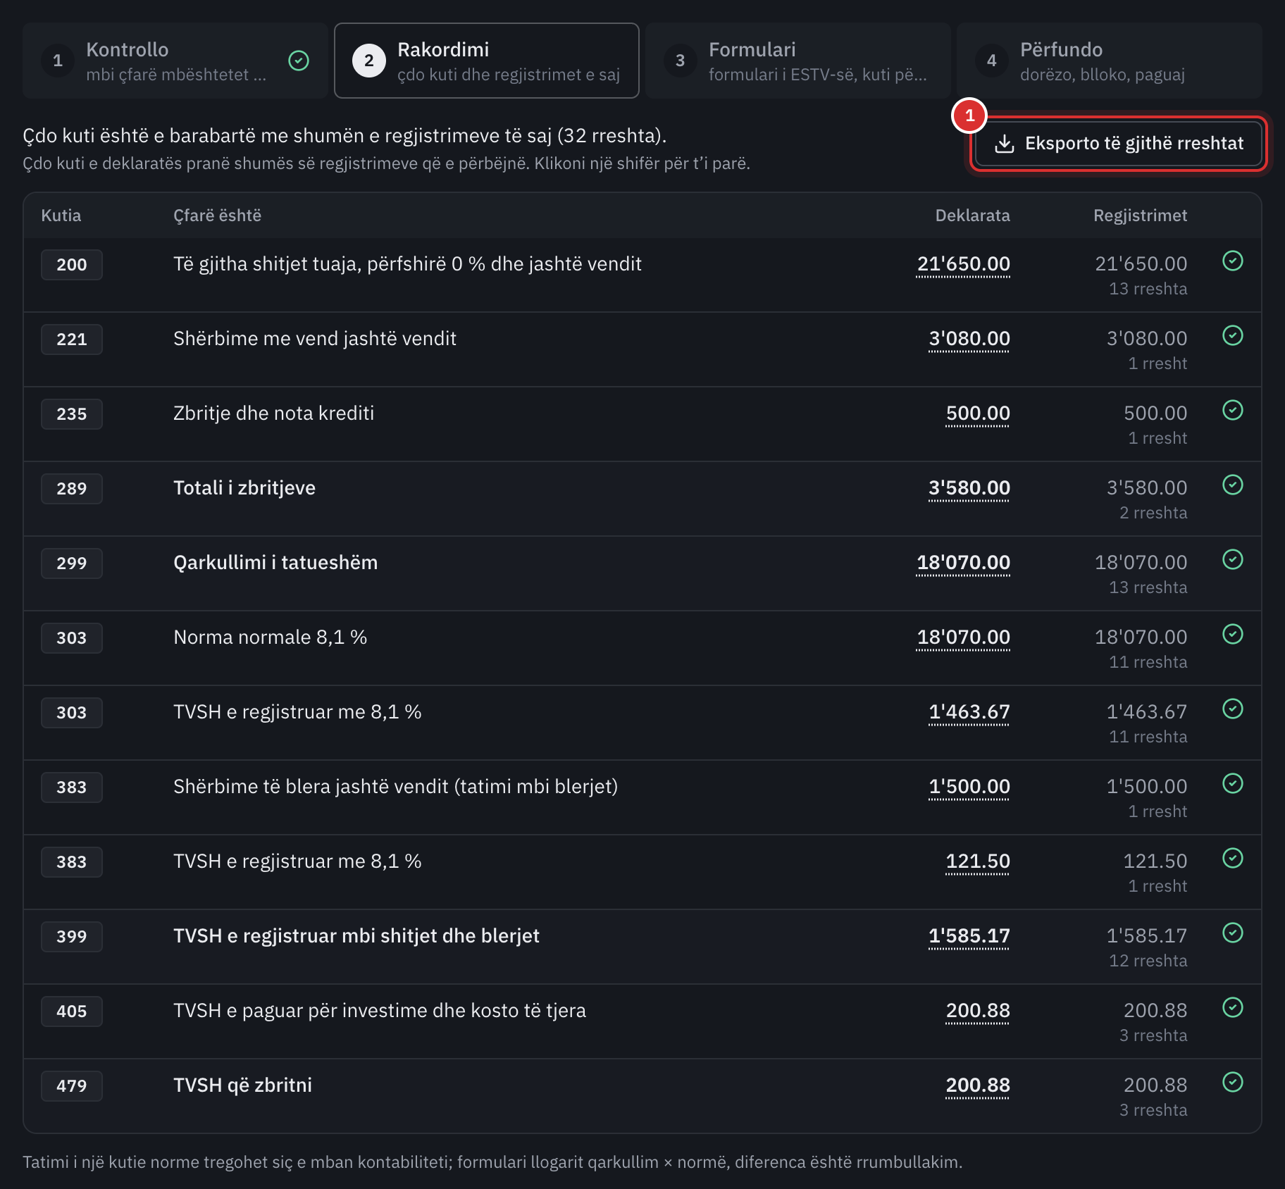Click '12 rreshta' in box 399 row
Image resolution: width=1285 pixels, height=1189 pixels.
(1148, 961)
